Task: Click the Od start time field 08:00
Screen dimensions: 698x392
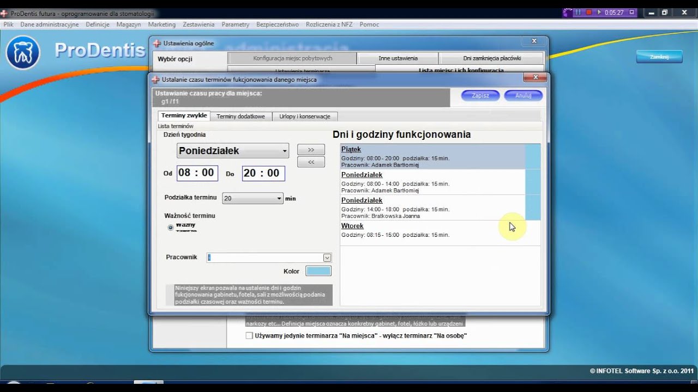Action: pos(197,173)
